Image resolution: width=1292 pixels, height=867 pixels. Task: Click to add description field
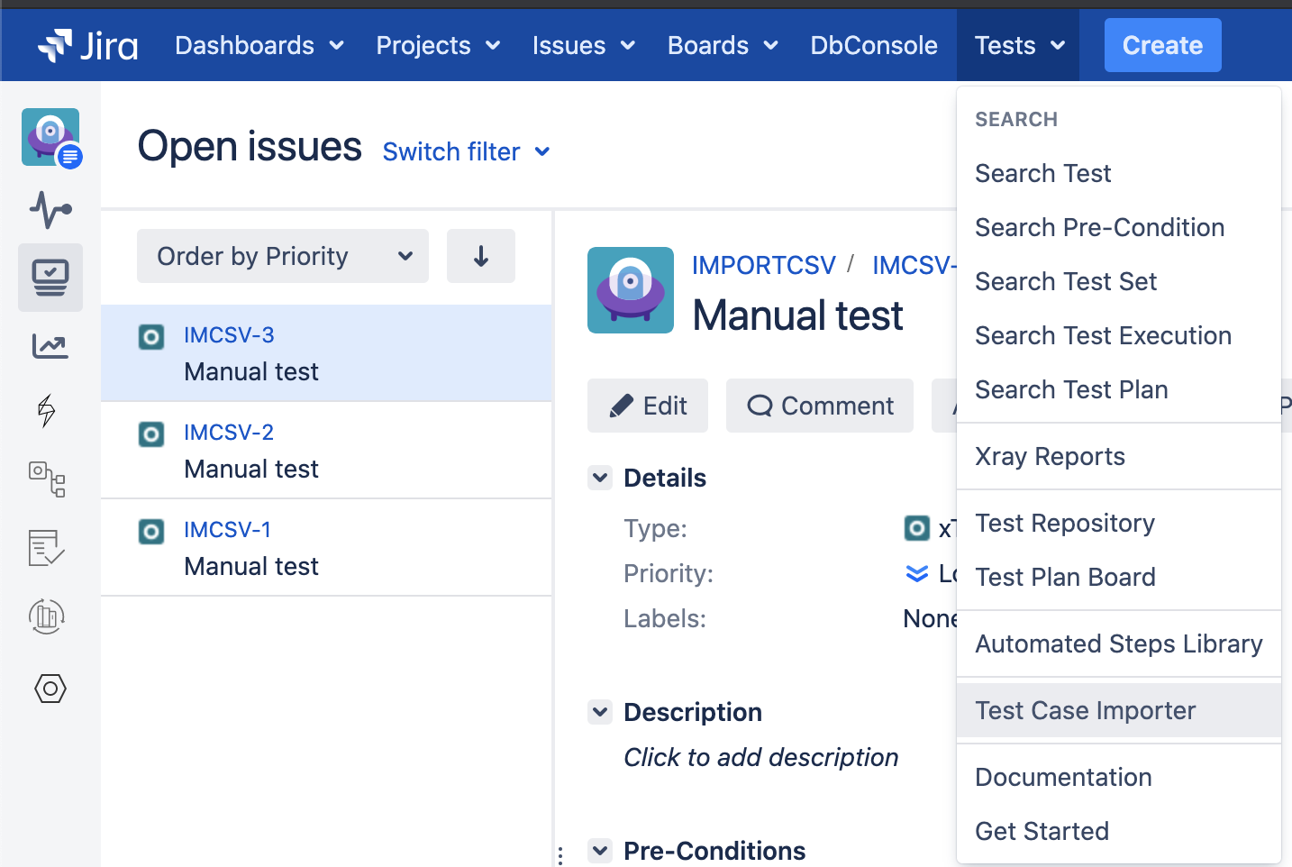point(761,757)
